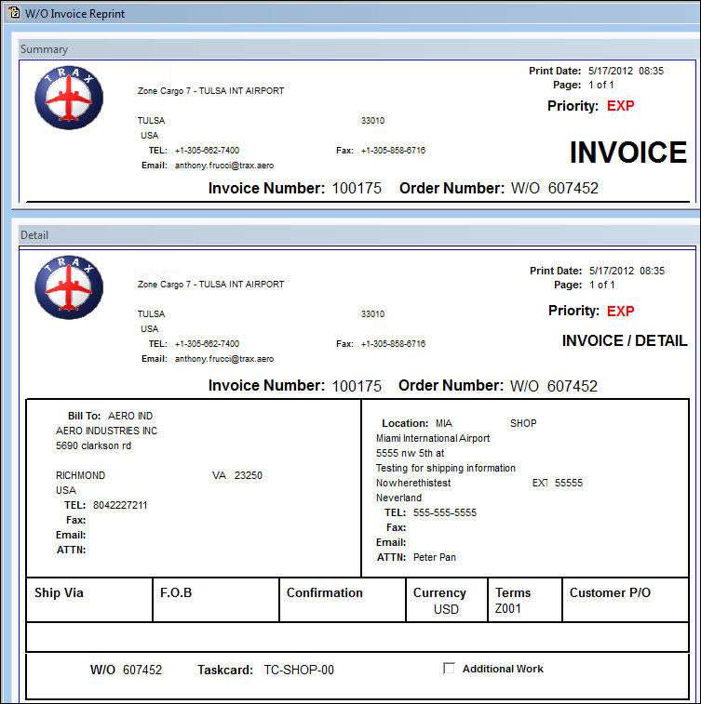Click Zone Cargo 7 address in Detail
The height and width of the screenshot is (704, 701).
[210, 285]
